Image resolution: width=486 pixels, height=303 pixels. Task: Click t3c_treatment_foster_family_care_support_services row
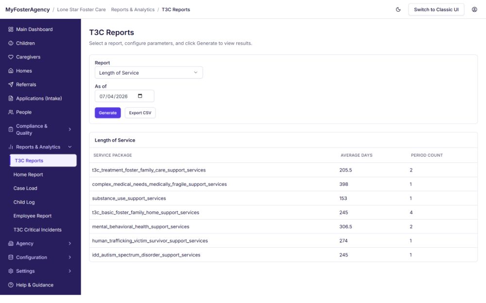[x=283, y=170]
